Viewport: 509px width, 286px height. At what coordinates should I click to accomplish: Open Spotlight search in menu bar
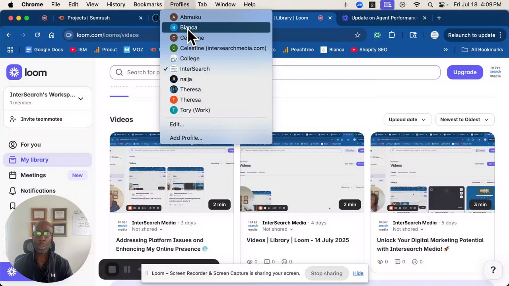tap(430, 4)
